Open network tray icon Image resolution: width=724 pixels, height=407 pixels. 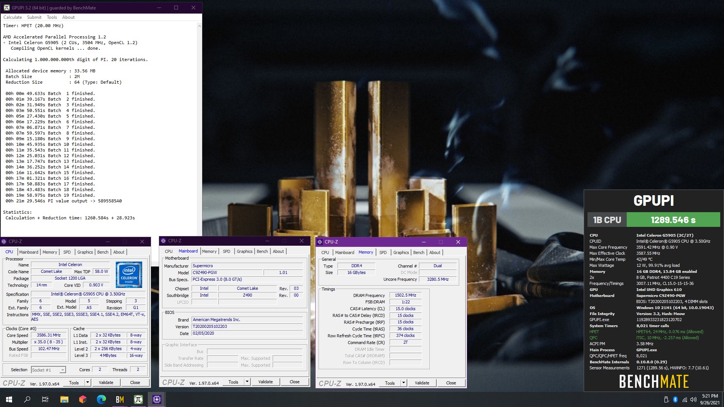(684, 399)
